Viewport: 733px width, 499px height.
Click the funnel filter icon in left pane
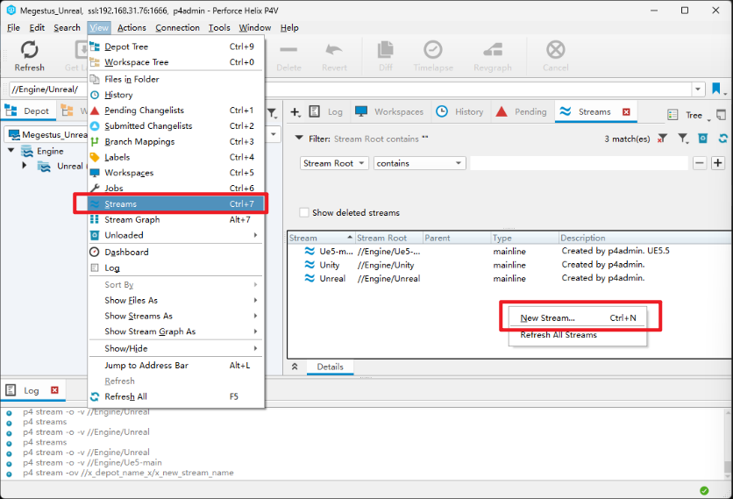(272, 113)
